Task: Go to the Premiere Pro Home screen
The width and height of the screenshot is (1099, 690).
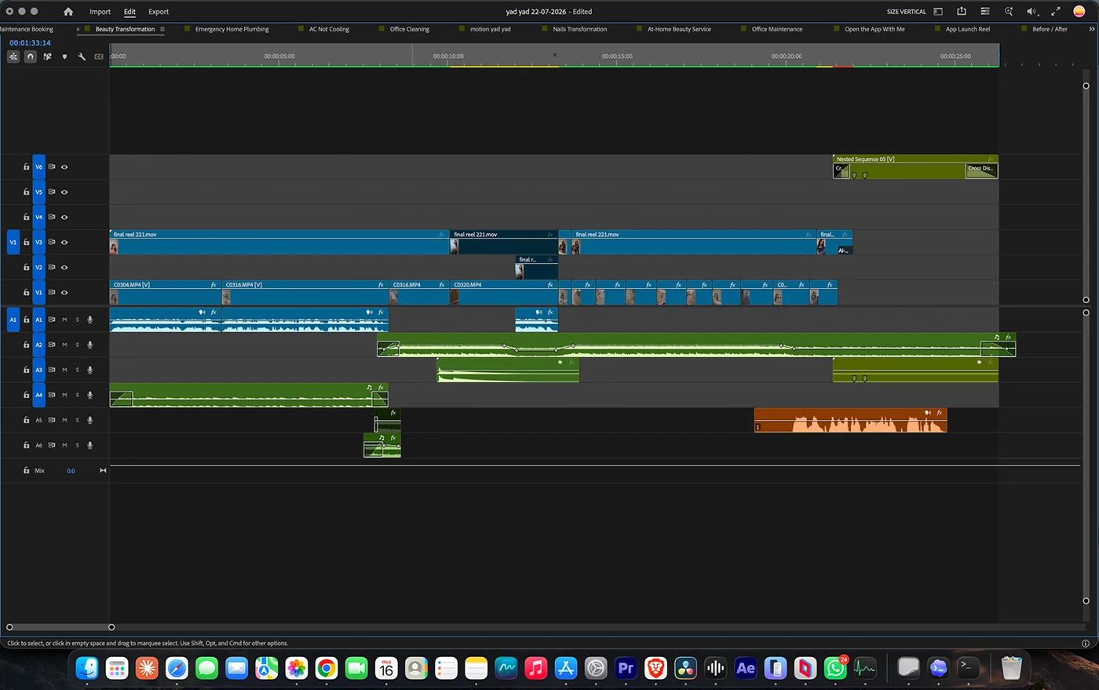Action: 68,12
